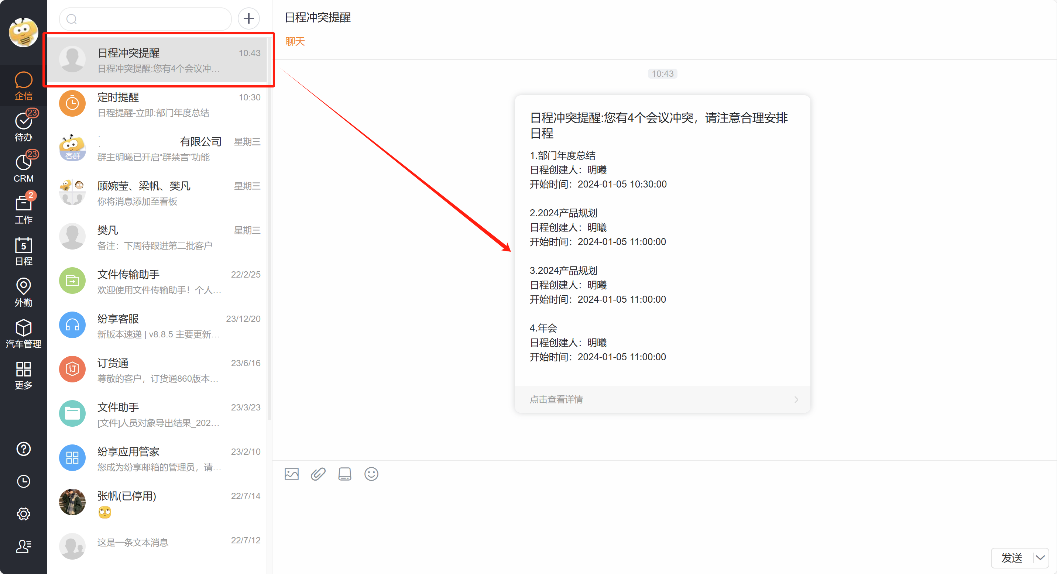
Task: Open the 汽车管理 module
Action: point(23,334)
